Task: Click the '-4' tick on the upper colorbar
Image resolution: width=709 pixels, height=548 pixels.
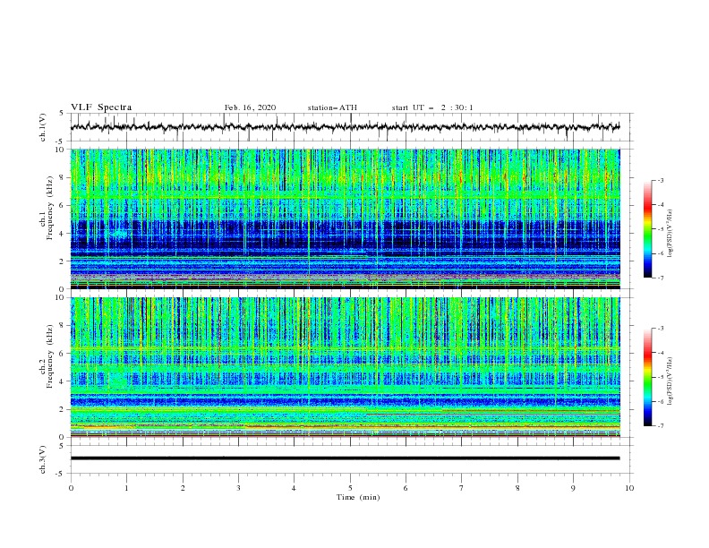Action: (660, 205)
